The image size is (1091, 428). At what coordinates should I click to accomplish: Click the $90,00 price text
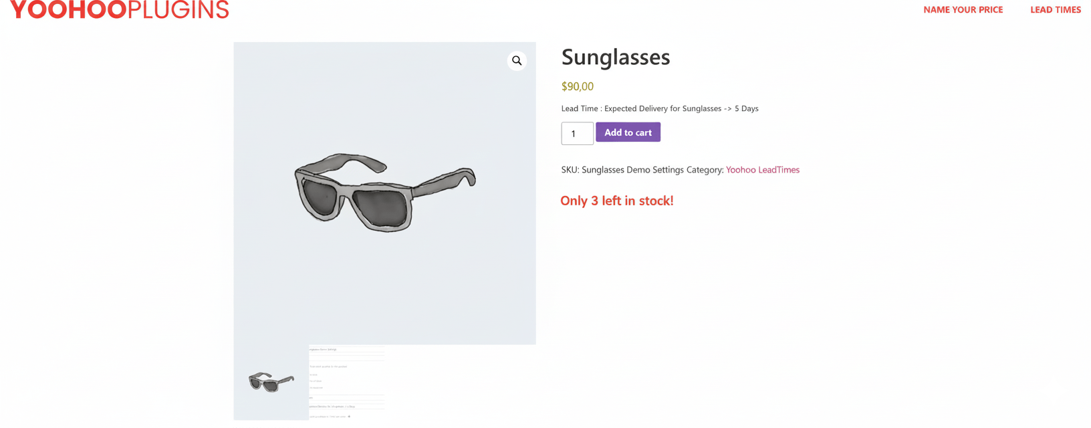point(577,86)
